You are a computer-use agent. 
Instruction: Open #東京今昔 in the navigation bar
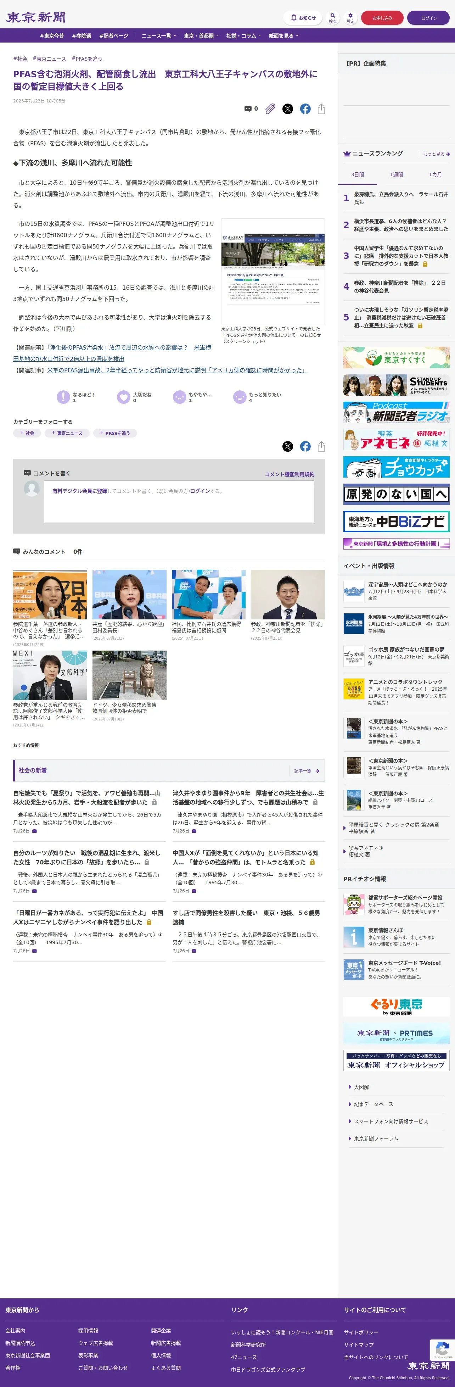point(52,35)
